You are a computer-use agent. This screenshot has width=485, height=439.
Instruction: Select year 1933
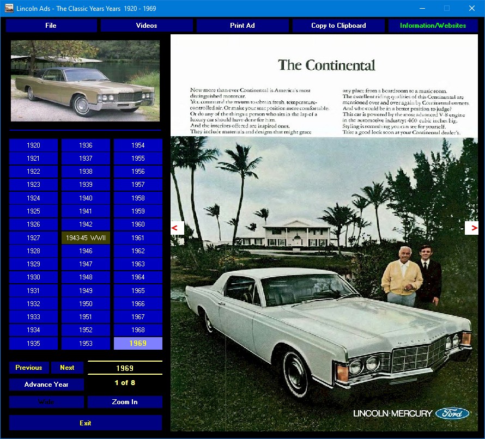pyautogui.click(x=33, y=317)
